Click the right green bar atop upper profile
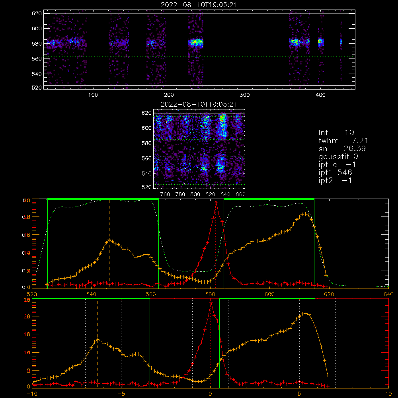The image size is (398, 398). (269, 199)
